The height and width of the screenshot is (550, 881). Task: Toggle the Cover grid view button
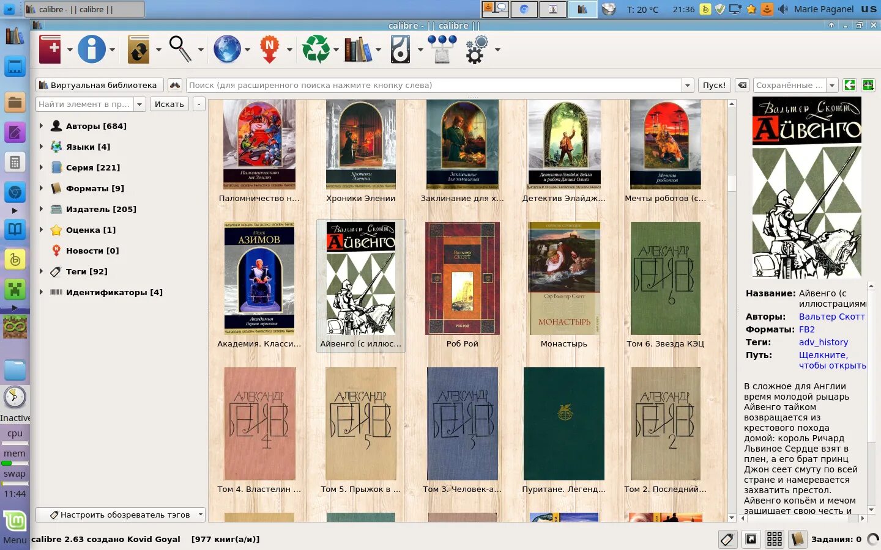774,539
